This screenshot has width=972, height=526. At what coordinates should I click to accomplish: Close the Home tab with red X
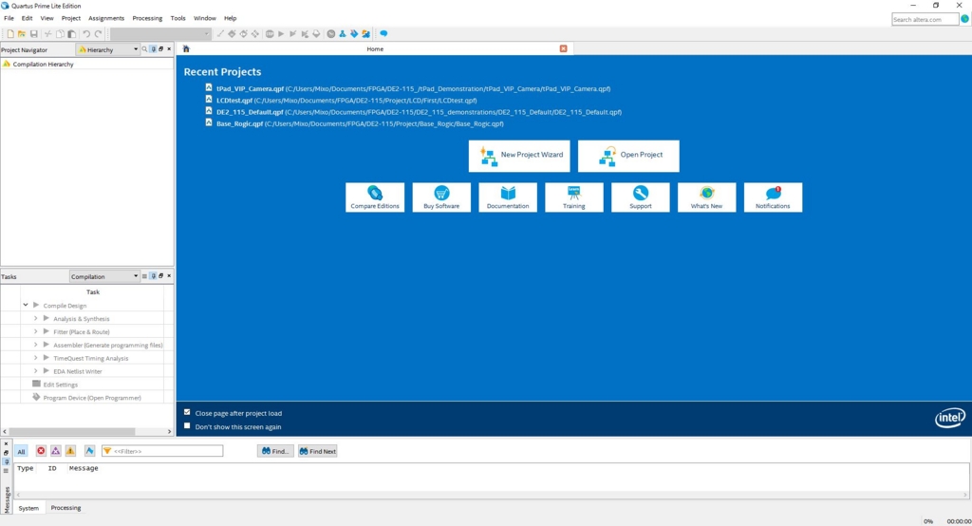click(564, 48)
